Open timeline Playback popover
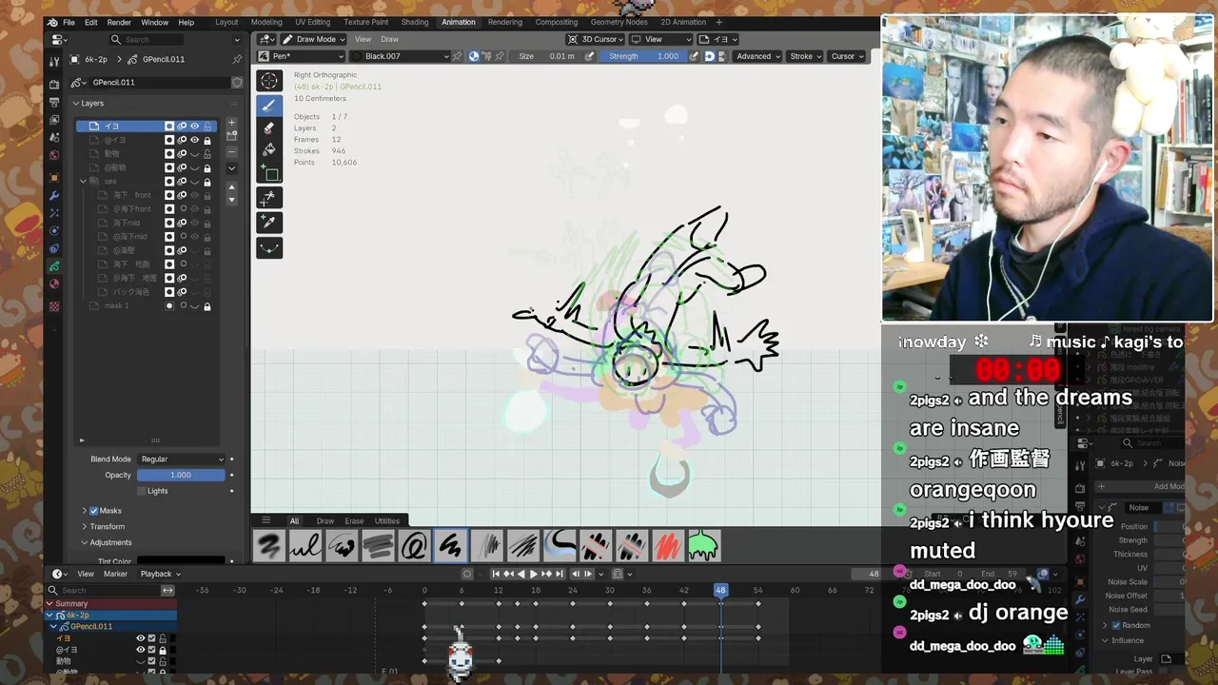Image resolution: width=1218 pixels, height=685 pixels. tap(160, 574)
